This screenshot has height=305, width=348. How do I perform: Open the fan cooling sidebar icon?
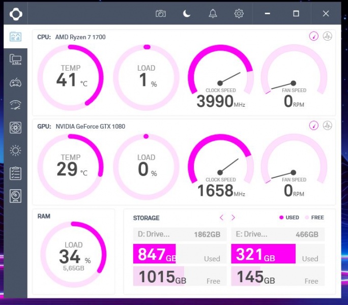coord(15,128)
